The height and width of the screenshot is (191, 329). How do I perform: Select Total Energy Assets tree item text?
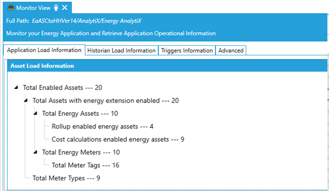coord(80,114)
